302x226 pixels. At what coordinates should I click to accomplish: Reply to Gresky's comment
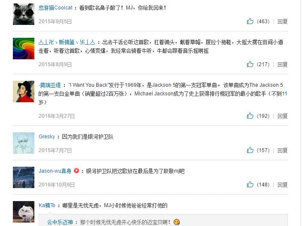[x=282, y=150]
